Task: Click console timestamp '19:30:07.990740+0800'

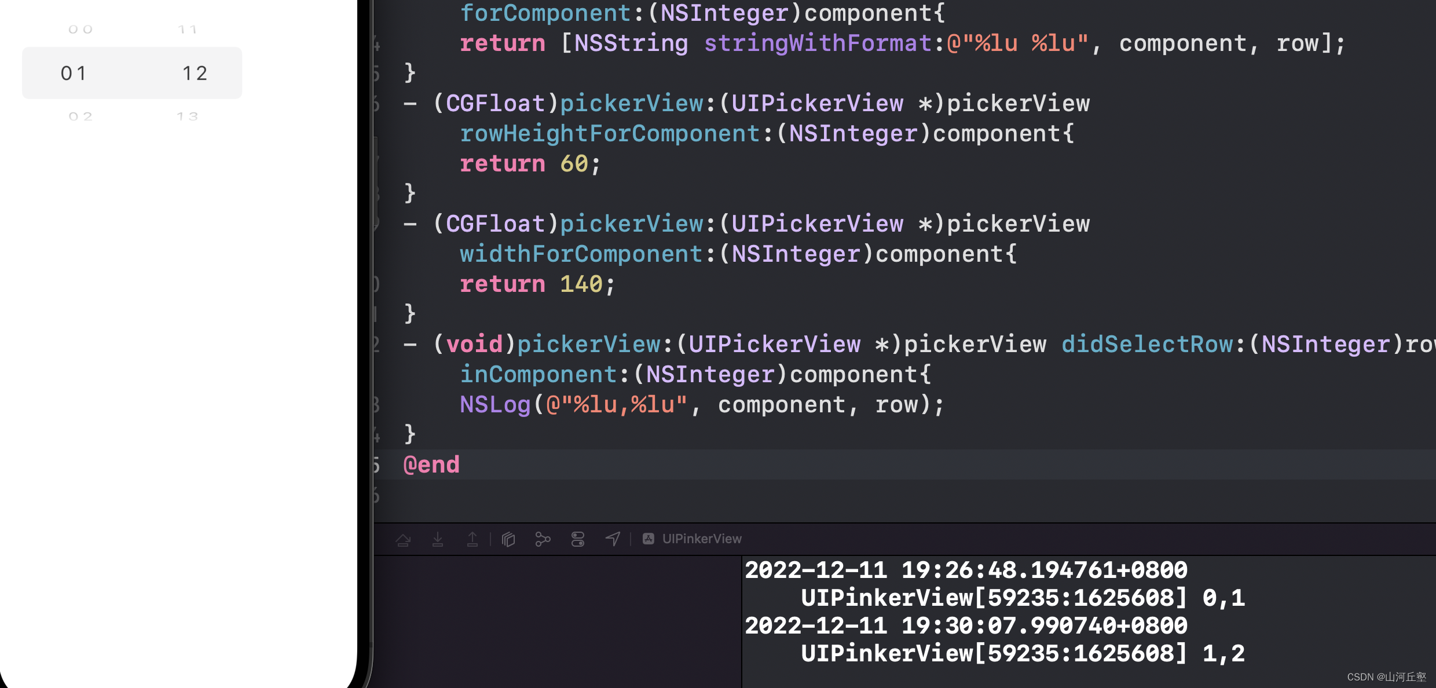Action: coord(1044,626)
